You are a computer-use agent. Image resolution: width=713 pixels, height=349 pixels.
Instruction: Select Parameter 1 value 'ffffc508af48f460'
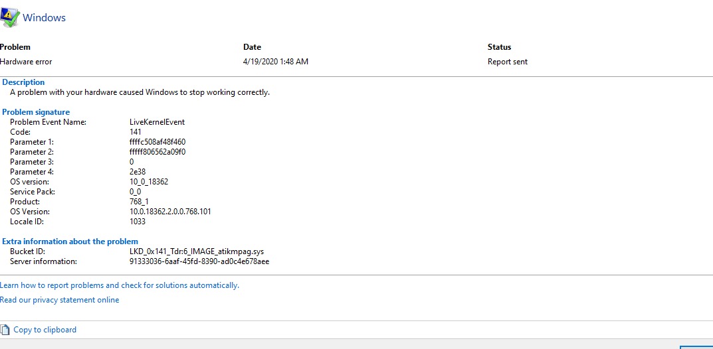coord(157,142)
